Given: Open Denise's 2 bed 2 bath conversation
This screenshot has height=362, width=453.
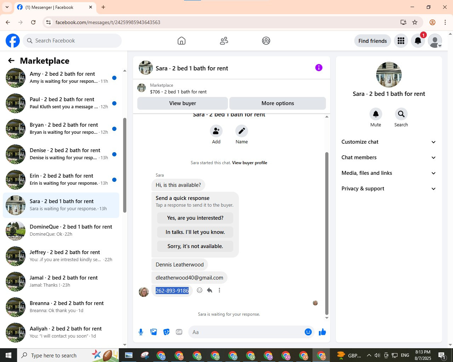Looking at the screenshot, I should point(61,154).
